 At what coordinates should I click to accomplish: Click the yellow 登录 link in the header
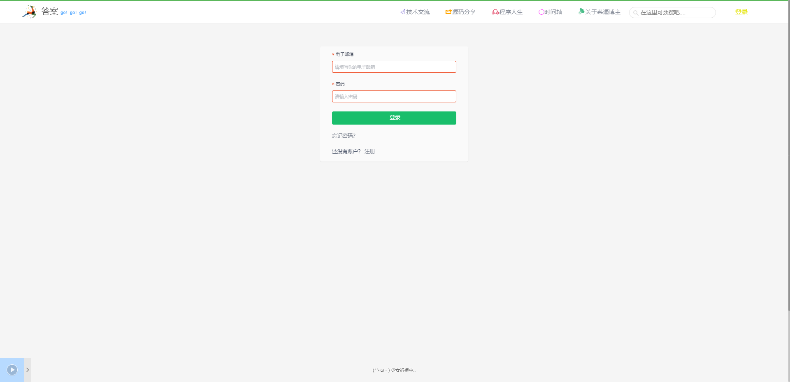point(741,12)
